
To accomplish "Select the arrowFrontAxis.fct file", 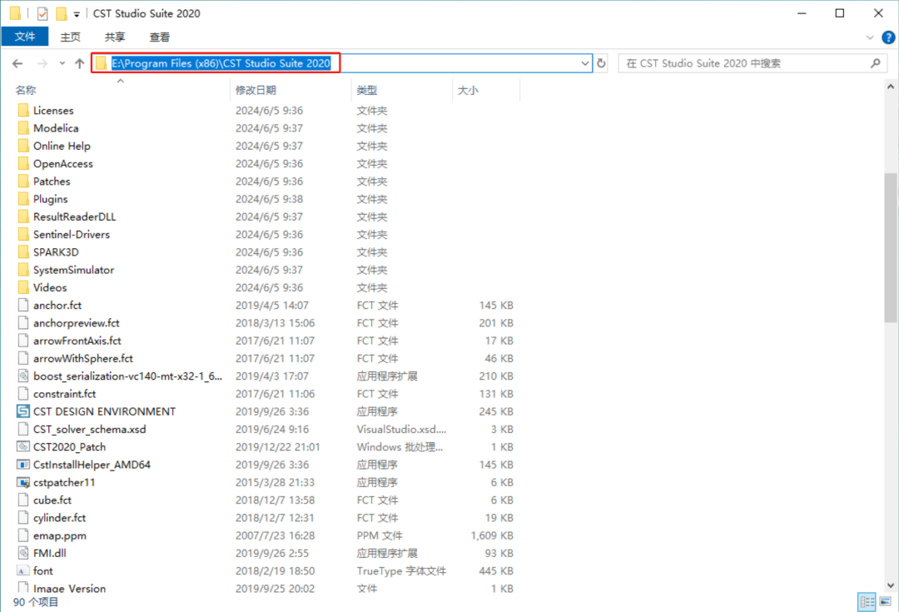I will pos(77,341).
